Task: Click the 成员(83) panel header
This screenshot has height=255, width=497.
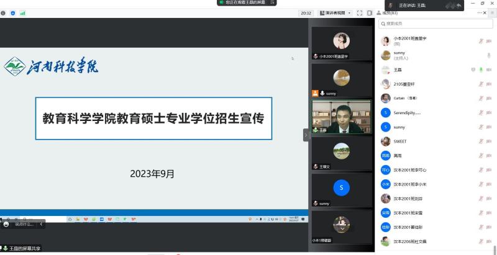Action: pyautogui.click(x=387, y=13)
